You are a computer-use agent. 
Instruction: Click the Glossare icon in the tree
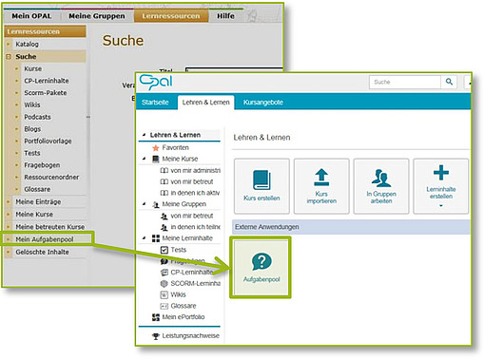point(164,306)
